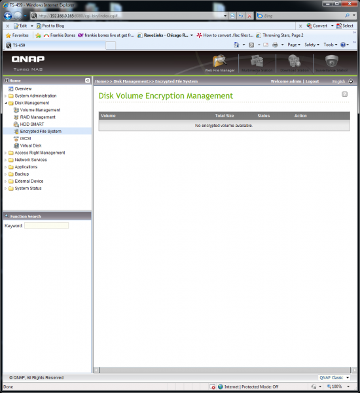Open the address bar history dropdown
Image resolution: width=360 pixels, height=393 pixels.
pyautogui.click(x=225, y=16)
